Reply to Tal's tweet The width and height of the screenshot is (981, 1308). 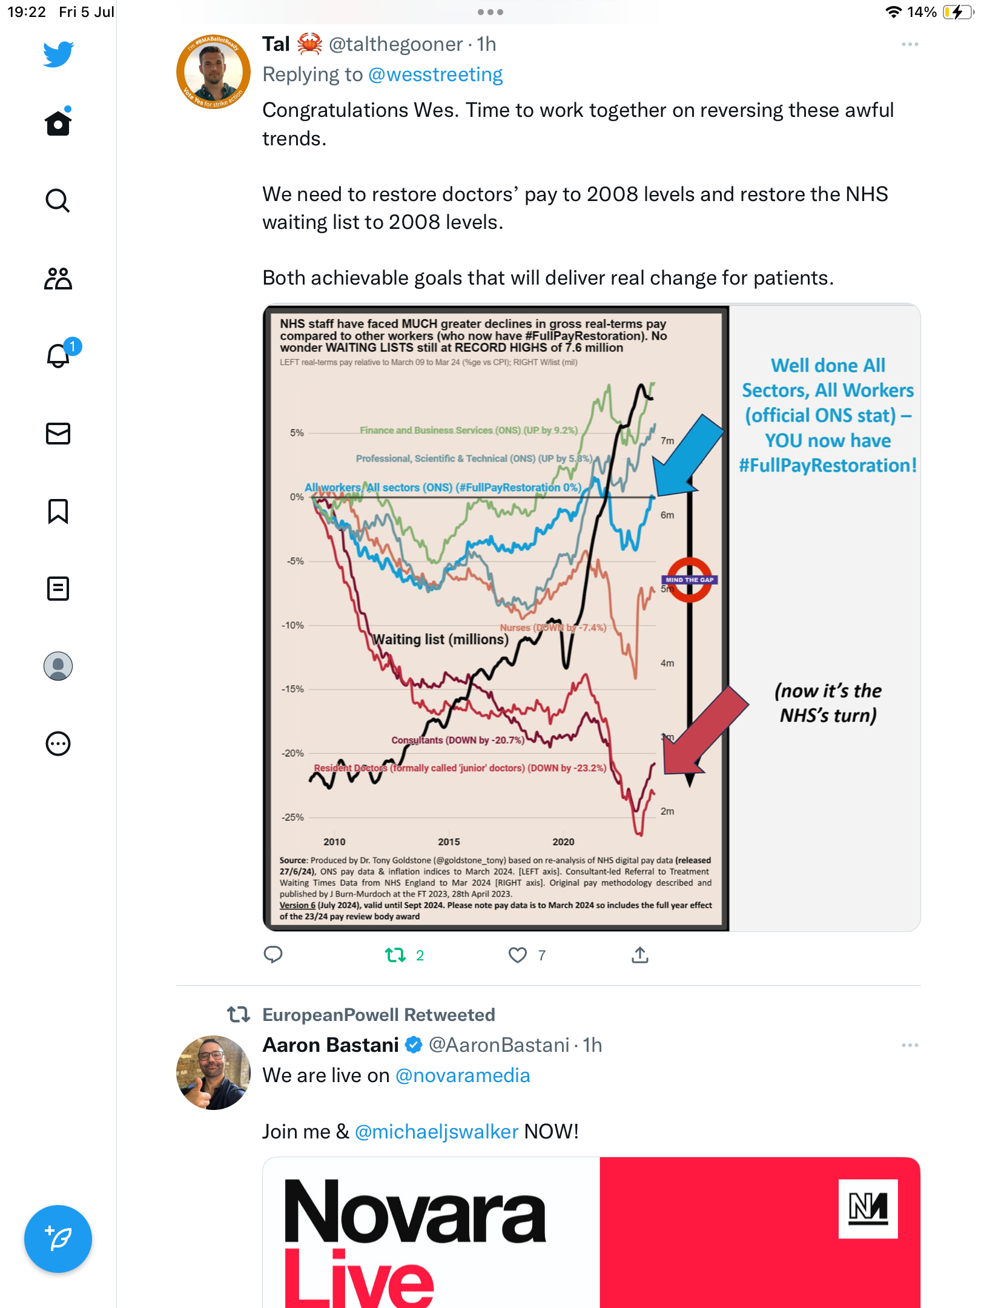[x=273, y=955]
